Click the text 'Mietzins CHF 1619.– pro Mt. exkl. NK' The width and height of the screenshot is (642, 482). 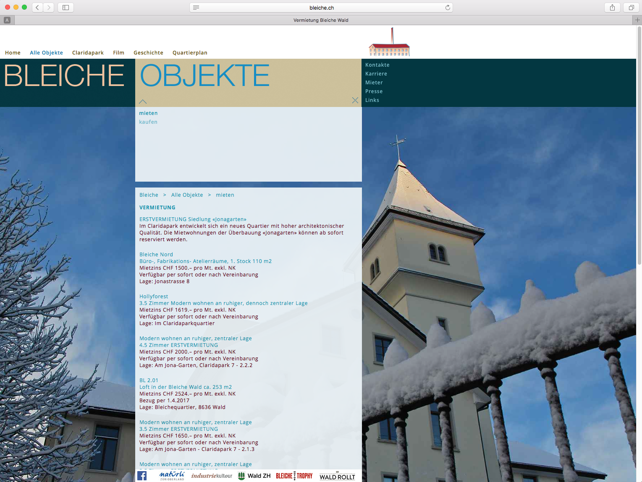[187, 310]
